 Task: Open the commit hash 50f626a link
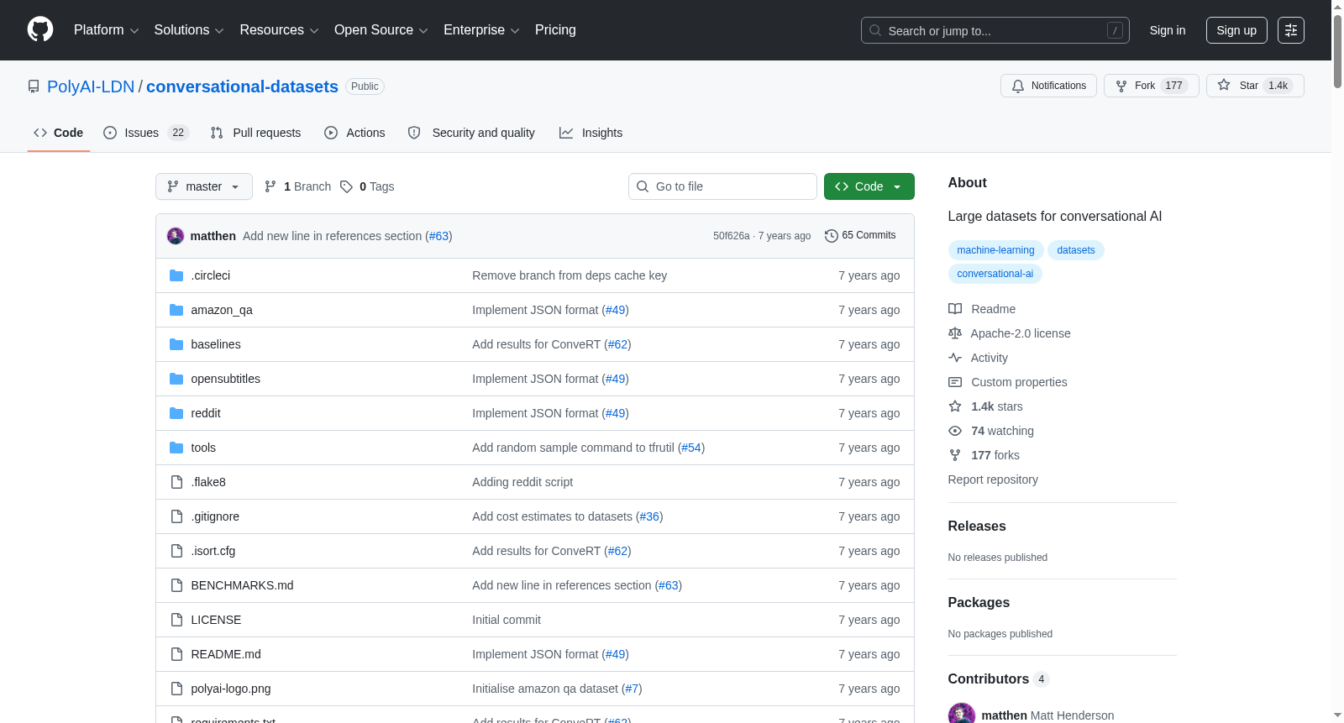pyautogui.click(x=732, y=236)
